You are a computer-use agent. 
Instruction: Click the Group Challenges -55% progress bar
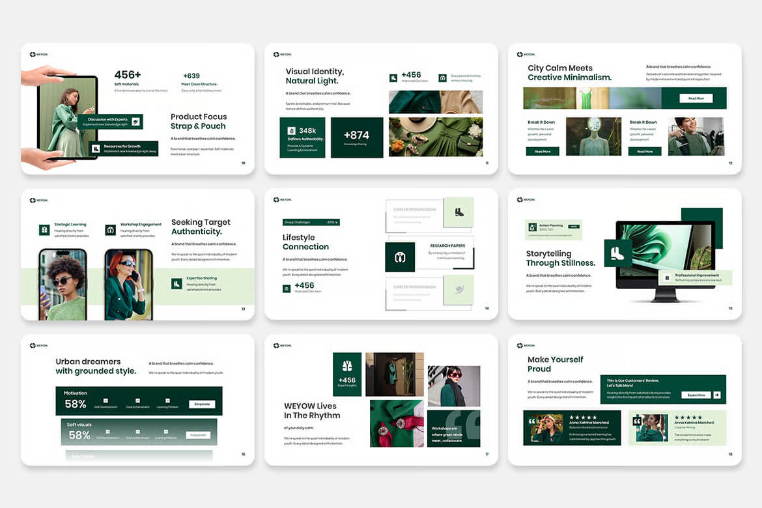point(311,222)
